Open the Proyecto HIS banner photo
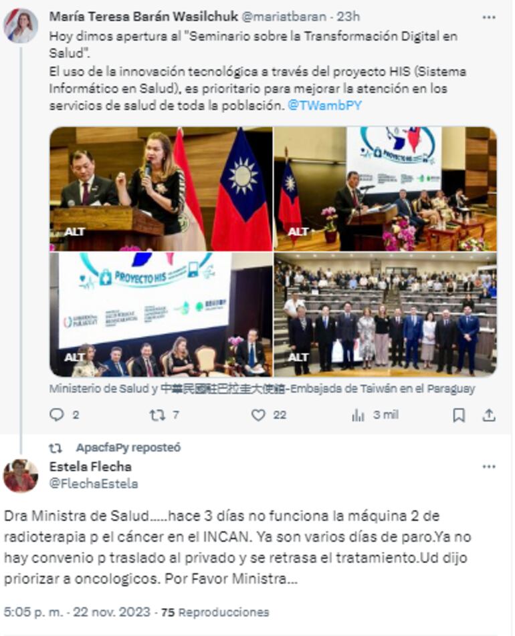 tap(161, 315)
